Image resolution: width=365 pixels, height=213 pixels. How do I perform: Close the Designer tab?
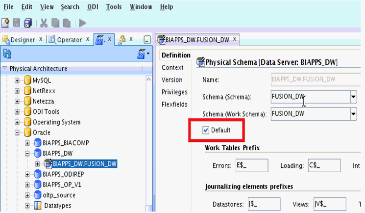[41, 39]
